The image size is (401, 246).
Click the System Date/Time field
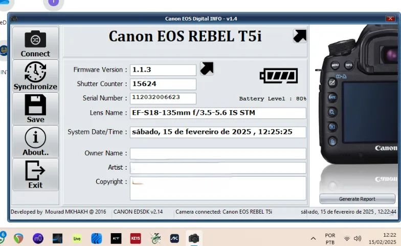[x=218, y=132]
